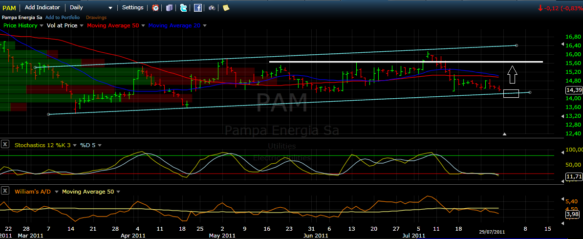Click the 14,39 current price label
583x239 pixels.
[x=574, y=90]
